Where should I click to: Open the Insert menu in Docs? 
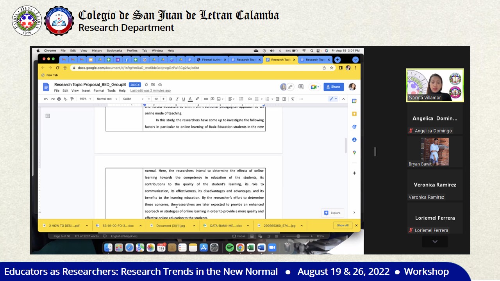(86, 91)
